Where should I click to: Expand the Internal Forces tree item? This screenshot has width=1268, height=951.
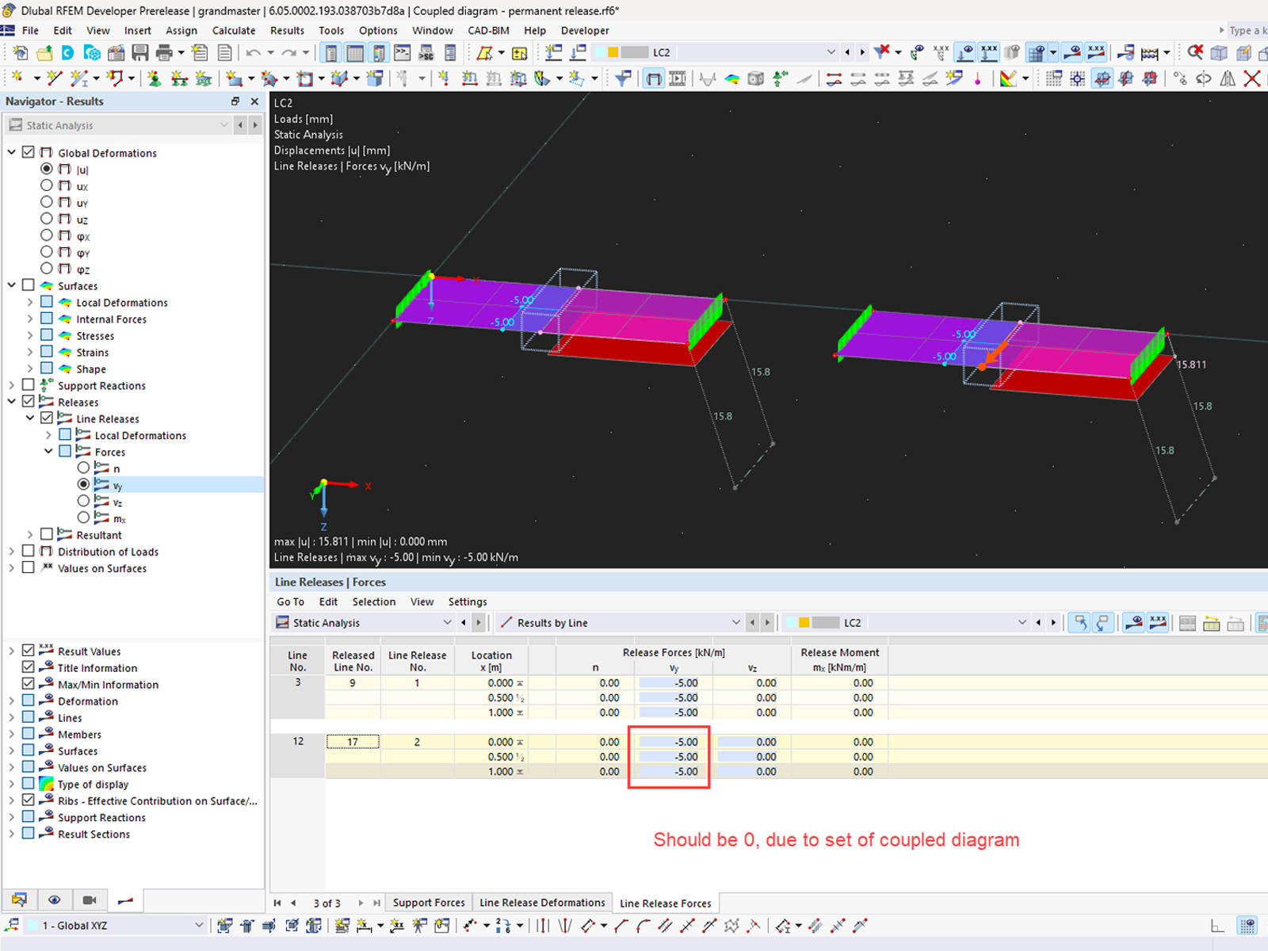pyautogui.click(x=29, y=319)
